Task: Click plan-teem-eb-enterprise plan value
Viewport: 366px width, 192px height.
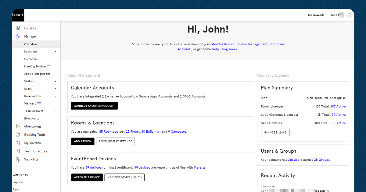Action: (x=326, y=98)
